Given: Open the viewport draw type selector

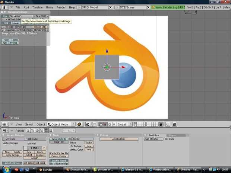Looking at the screenshot, I should [x=80, y=124].
